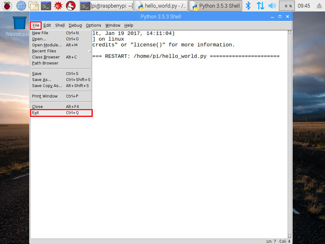Select the Python 3.5.3 Shell taskbar button
The width and height of the screenshot is (325, 244).
[x=215, y=6]
